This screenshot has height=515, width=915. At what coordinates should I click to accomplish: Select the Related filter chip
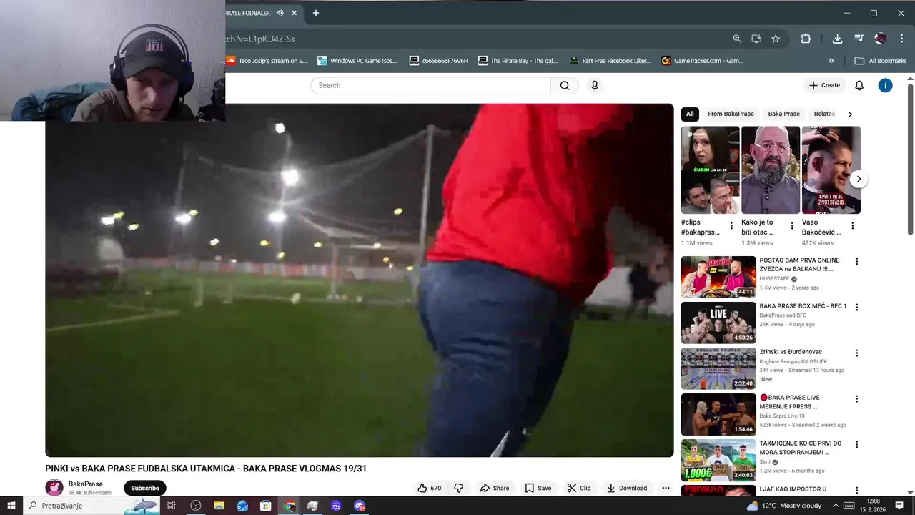(x=824, y=114)
